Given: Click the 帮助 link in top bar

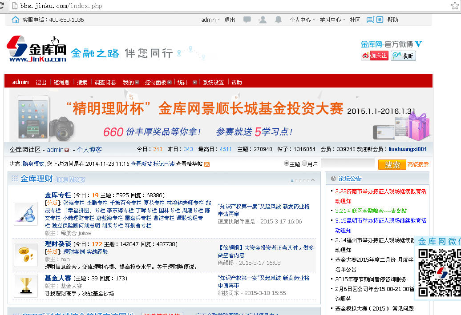Looking at the screenshot, I should click(392, 20).
